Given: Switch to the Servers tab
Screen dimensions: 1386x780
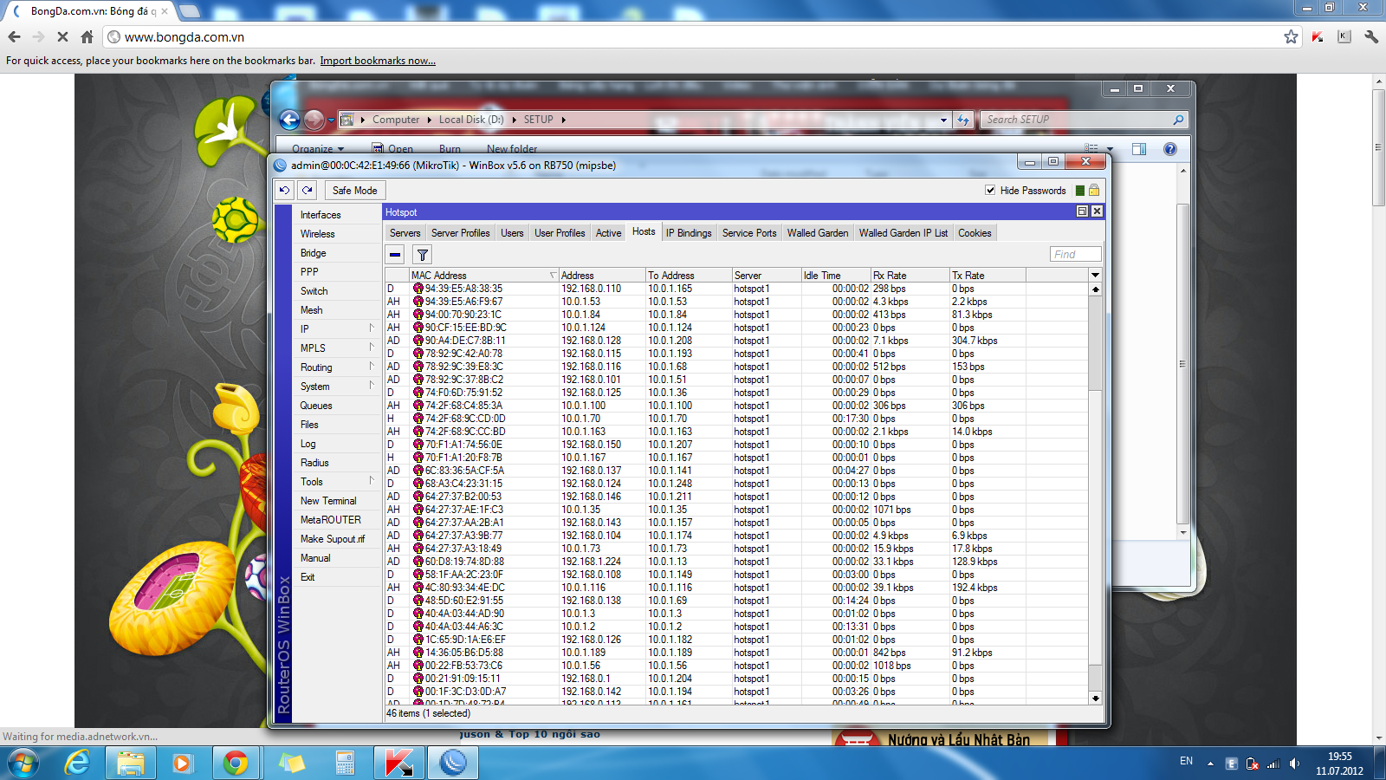Looking at the screenshot, I should tap(405, 233).
